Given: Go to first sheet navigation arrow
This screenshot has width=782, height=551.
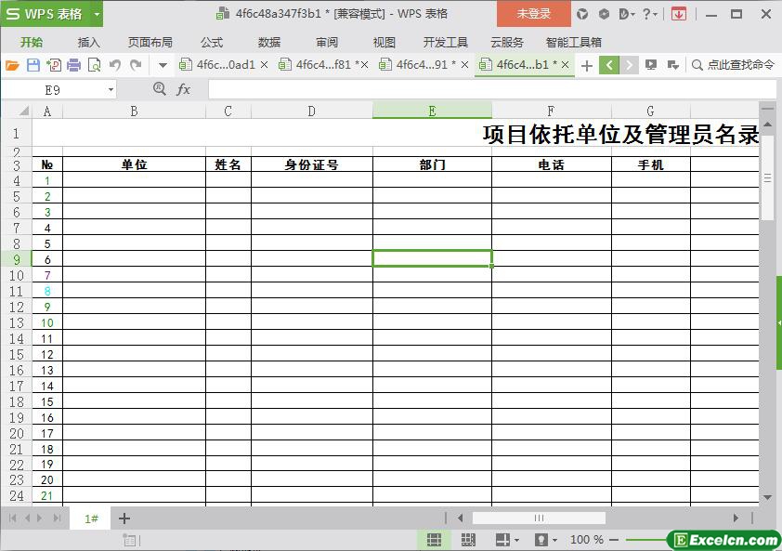Looking at the screenshot, I should coord(12,518).
